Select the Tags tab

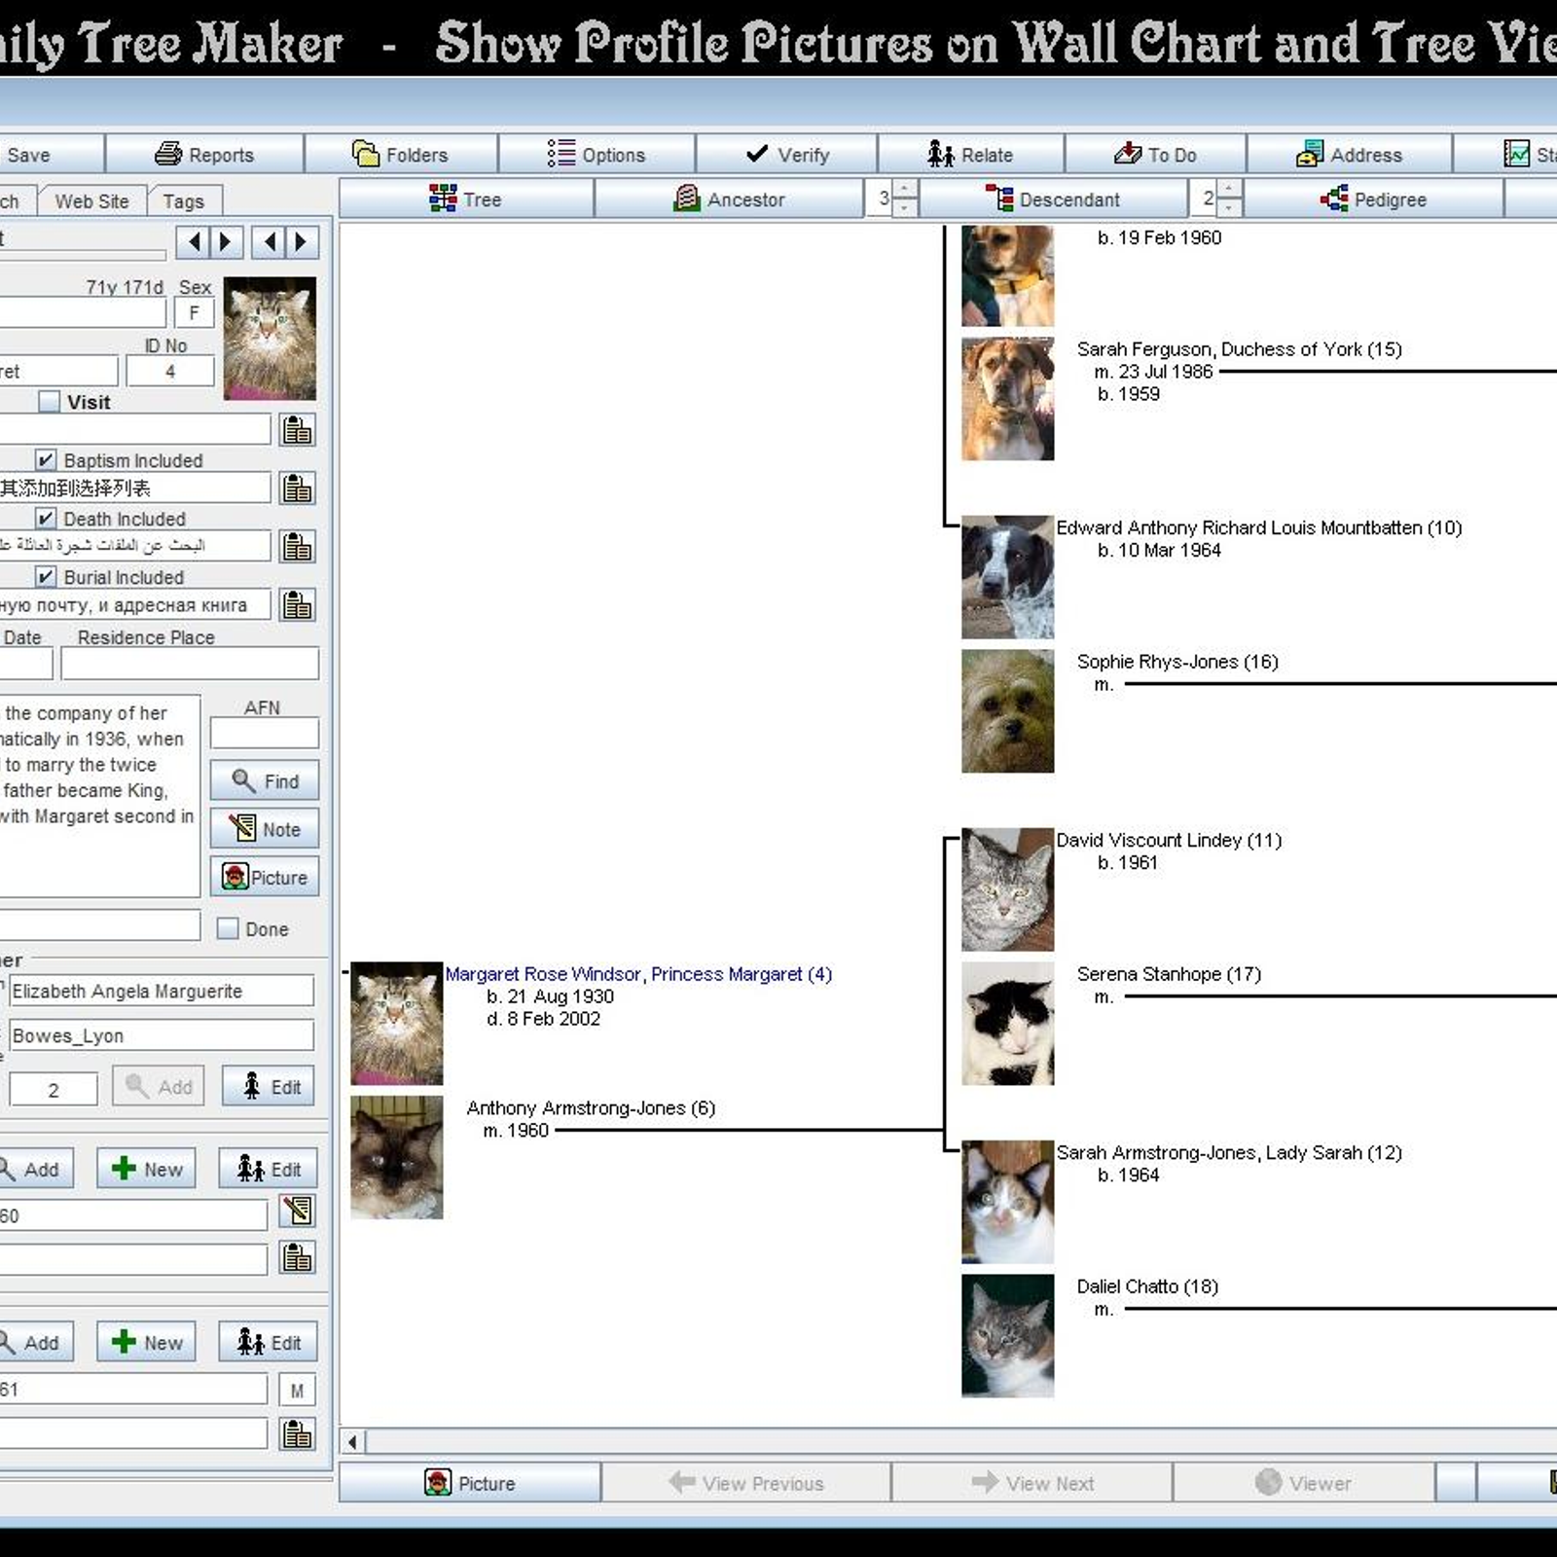(x=183, y=200)
